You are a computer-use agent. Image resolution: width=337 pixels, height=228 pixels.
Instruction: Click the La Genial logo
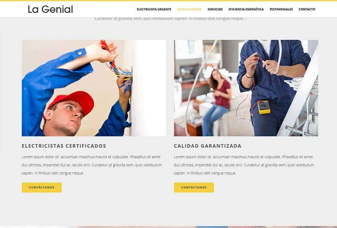coord(50,9)
